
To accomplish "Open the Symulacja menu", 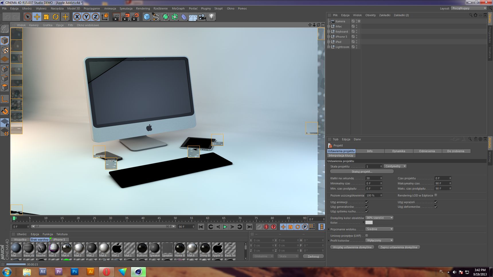I will point(126,9).
